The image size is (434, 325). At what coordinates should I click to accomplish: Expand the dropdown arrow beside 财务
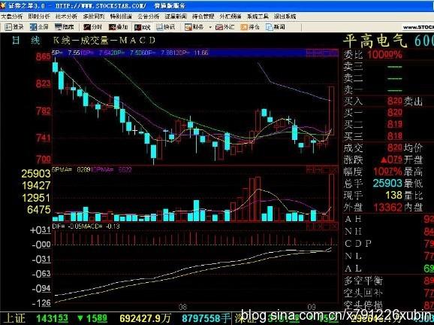tap(210, 27)
